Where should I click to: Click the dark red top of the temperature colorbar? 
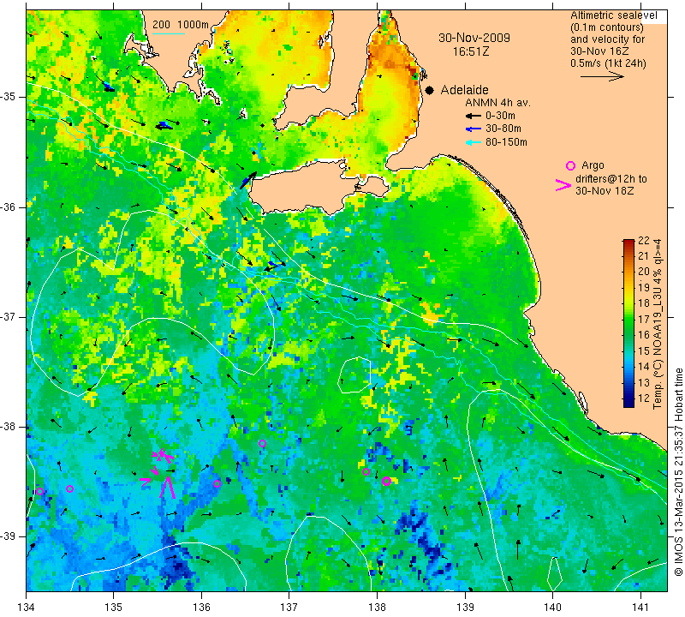click(628, 242)
